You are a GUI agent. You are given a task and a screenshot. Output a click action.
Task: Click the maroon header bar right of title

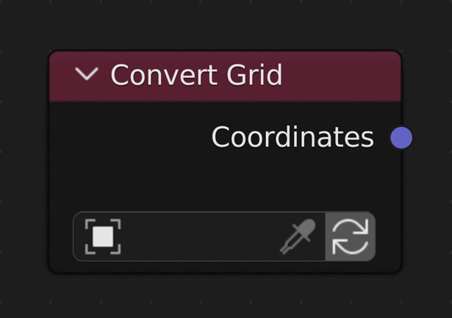point(340,76)
